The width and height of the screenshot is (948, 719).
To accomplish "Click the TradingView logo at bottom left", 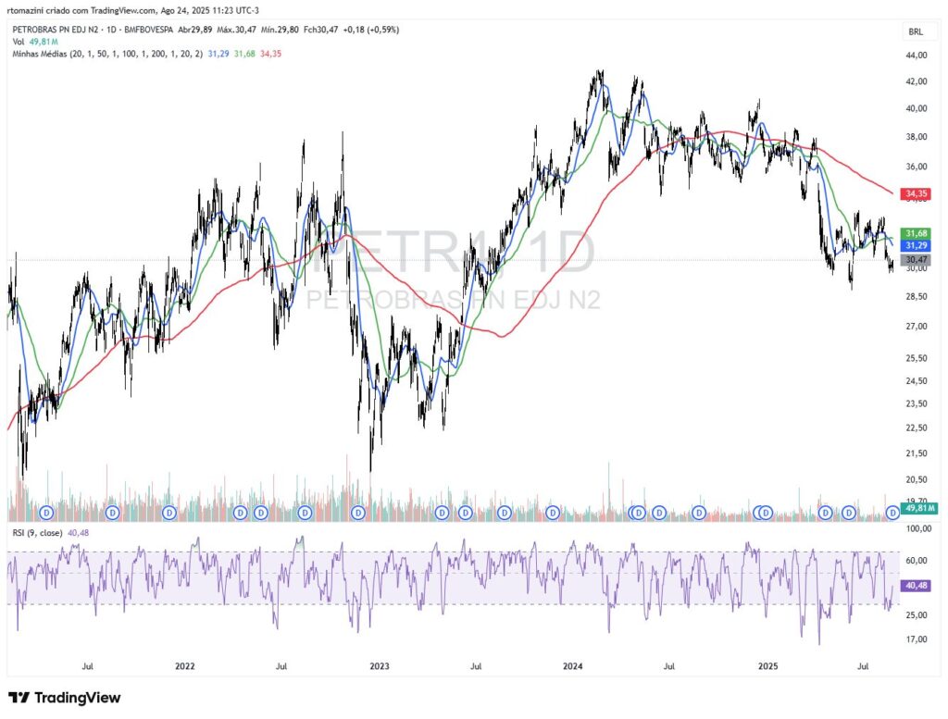I will coord(64,698).
